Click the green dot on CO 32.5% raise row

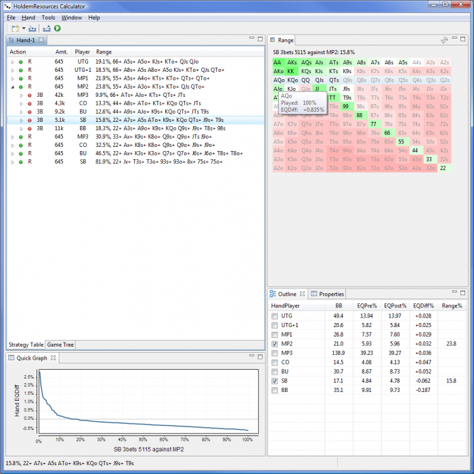pyautogui.click(x=20, y=145)
